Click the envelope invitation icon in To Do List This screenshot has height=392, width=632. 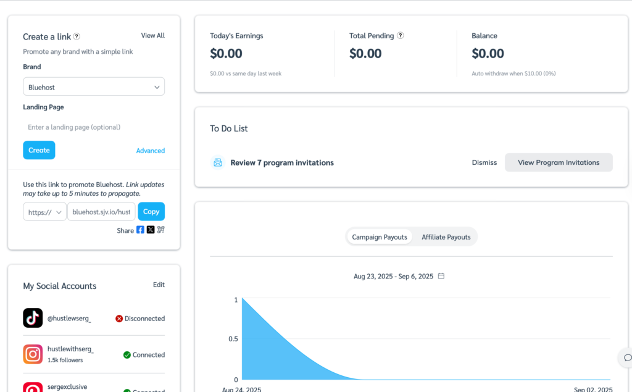point(217,162)
